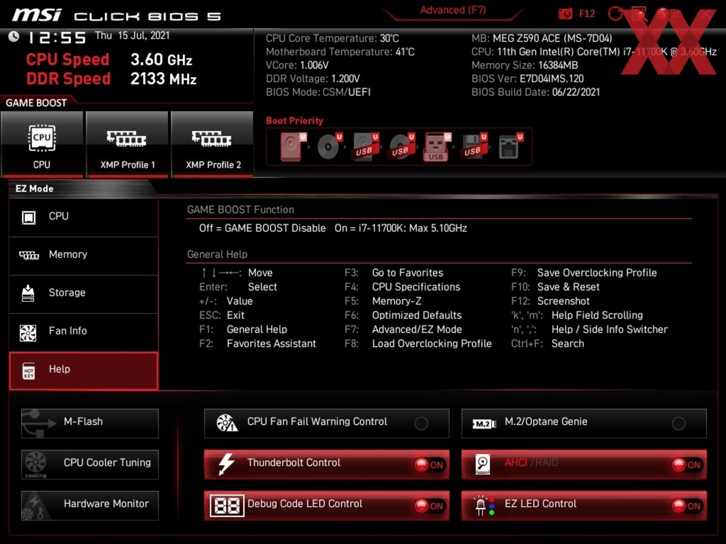Screen dimensions: 726x544
Task: Select the USB CD/DVD boot icon
Action: click(x=401, y=147)
